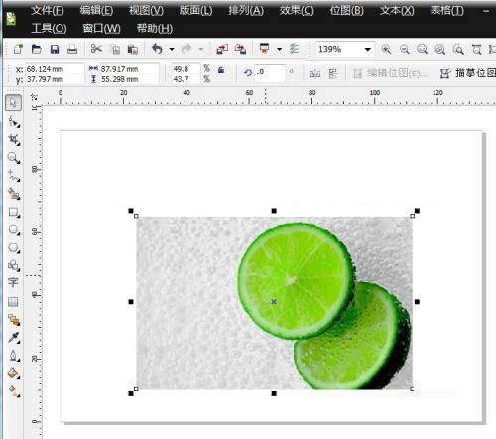Open the undo history dropdown arrow
The height and width of the screenshot is (439, 496).
tap(172, 49)
